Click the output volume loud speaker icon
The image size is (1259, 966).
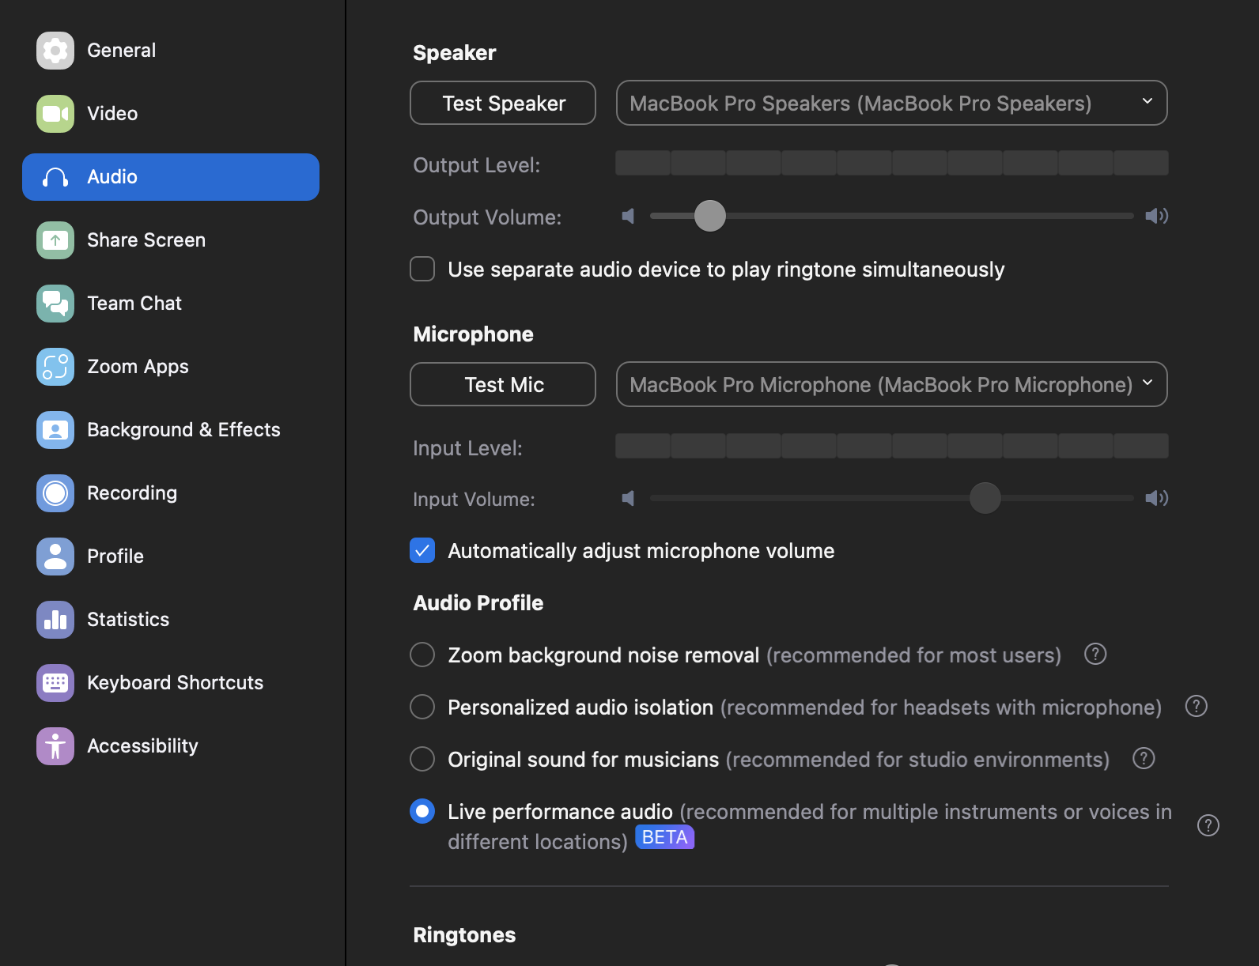pos(1157,216)
